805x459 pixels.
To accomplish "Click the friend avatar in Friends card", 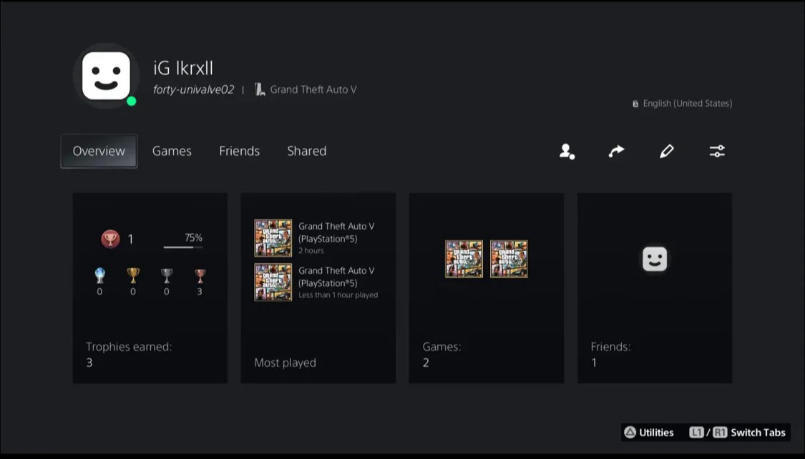I will [654, 259].
